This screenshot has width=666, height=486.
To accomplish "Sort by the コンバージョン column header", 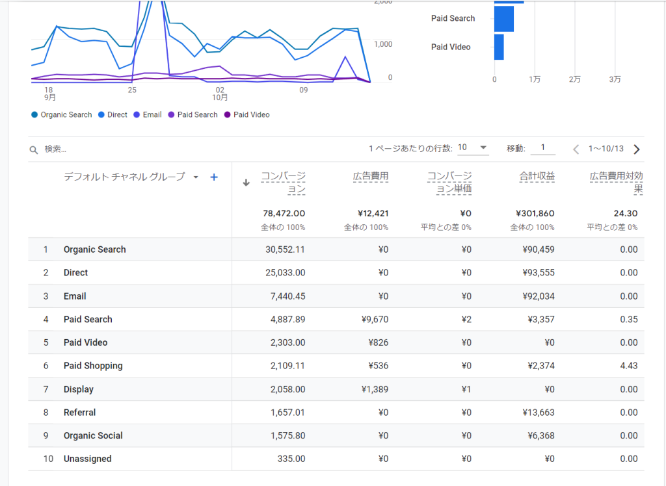I will pyautogui.click(x=284, y=183).
